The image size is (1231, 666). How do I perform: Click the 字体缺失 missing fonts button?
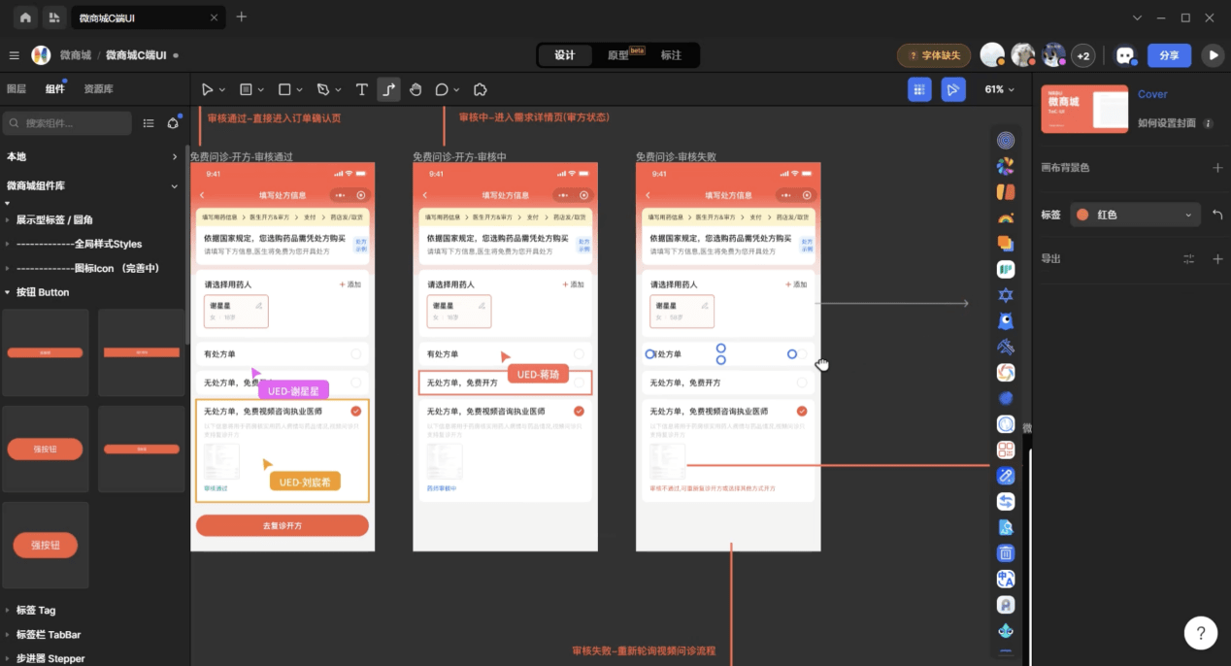[933, 55]
